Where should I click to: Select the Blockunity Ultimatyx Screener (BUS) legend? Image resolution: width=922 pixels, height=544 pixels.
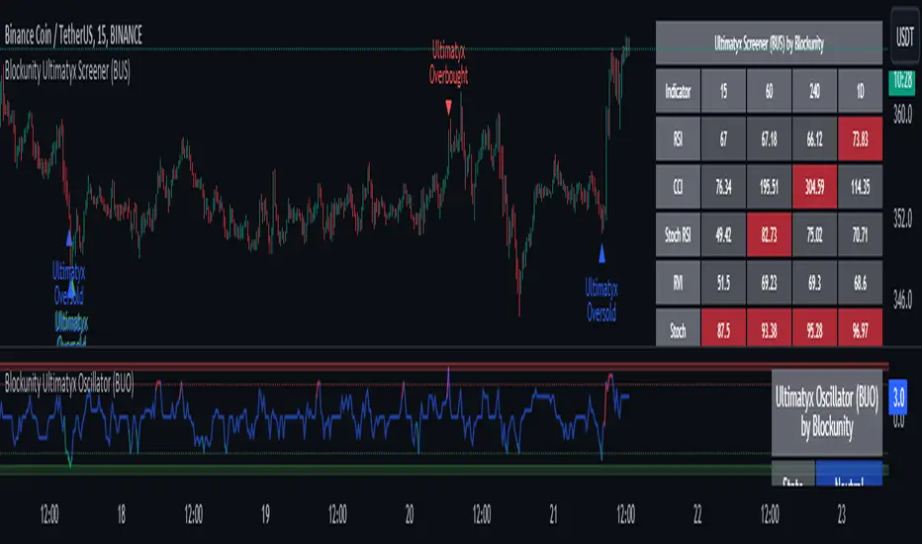[x=67, y=72]
